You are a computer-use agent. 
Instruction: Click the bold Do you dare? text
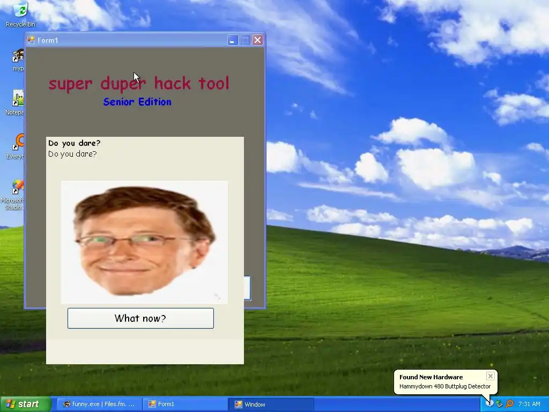74,143
